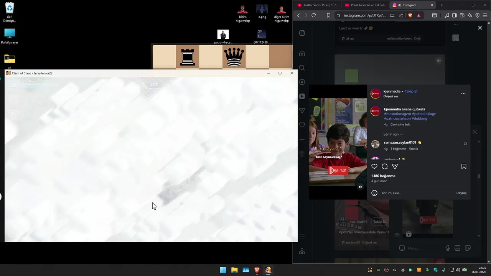Open emoji picker beside Yorum ekle field
This screenshot has width=491, height=276.
coord(374,193)
